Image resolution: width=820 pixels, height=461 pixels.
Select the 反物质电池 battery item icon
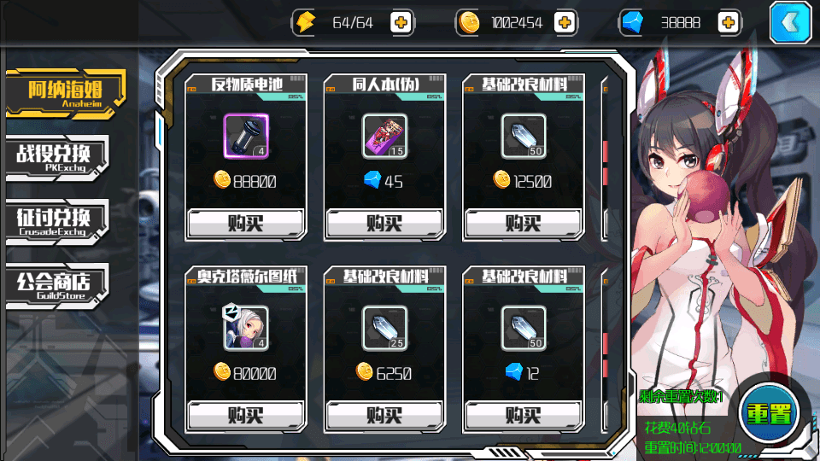point(246,136)
